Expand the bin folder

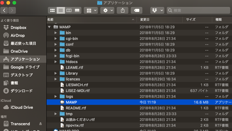(55, 33)
